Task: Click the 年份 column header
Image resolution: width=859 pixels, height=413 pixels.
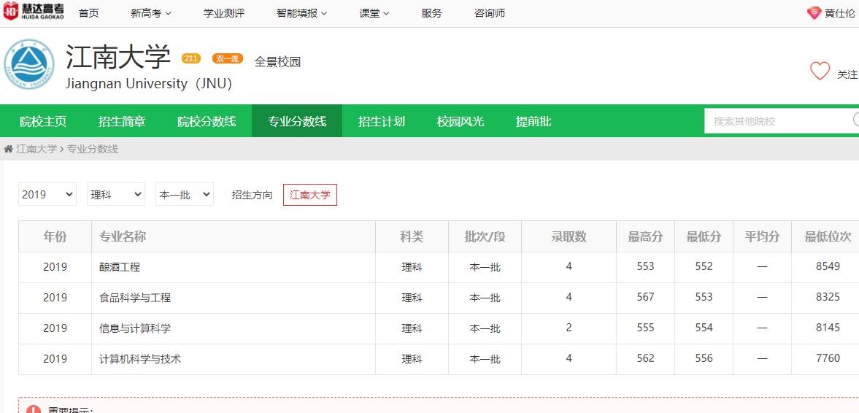Action: (x=55, y=236)
